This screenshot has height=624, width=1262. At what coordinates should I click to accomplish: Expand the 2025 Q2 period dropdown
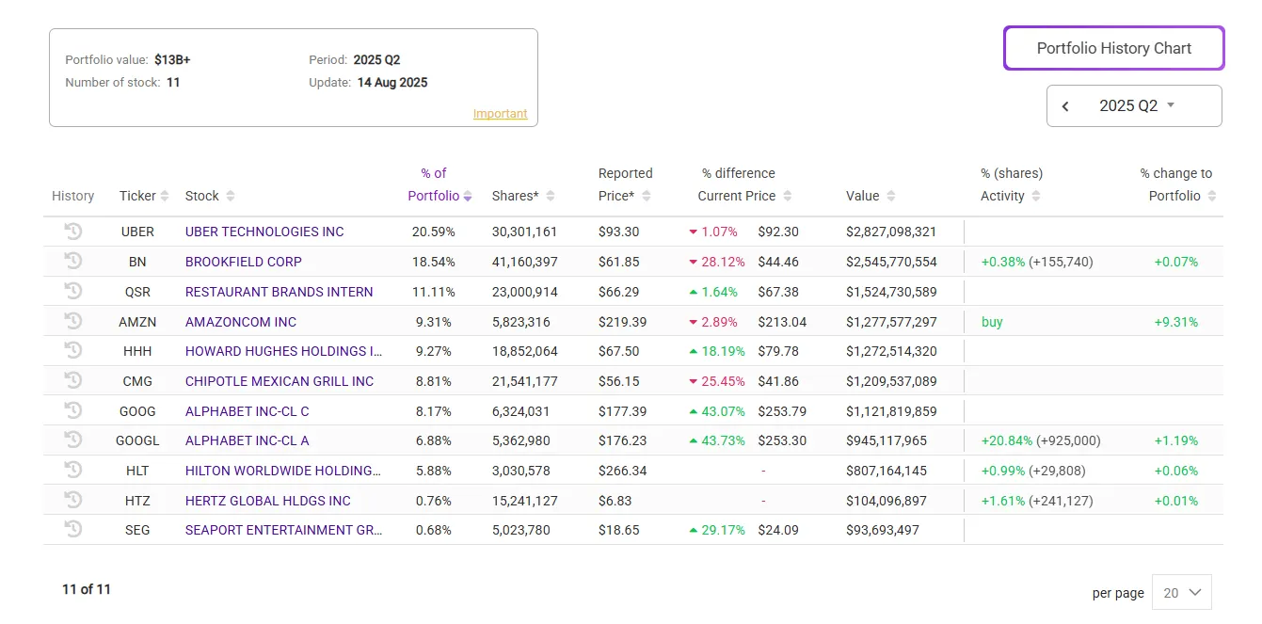[1138, 106]
